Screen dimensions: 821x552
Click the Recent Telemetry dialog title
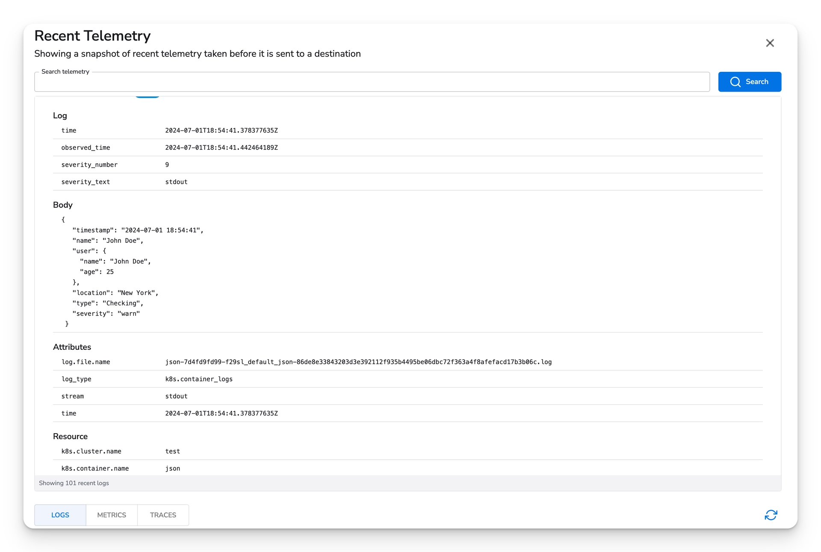[x=92, y=36]
